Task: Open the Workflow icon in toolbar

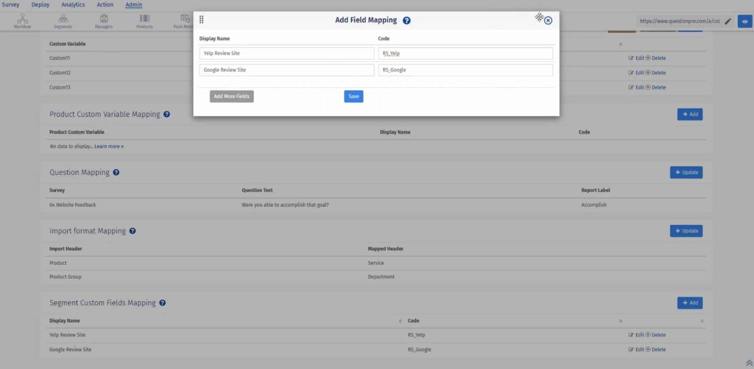Action: [22, 21]
